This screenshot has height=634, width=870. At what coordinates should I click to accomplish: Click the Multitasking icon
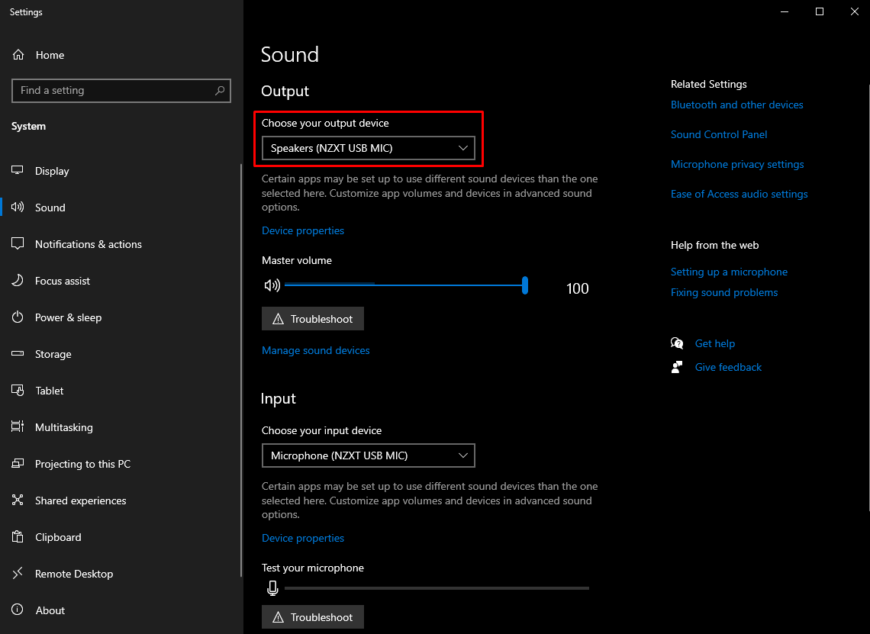click(x=18, y=426)
